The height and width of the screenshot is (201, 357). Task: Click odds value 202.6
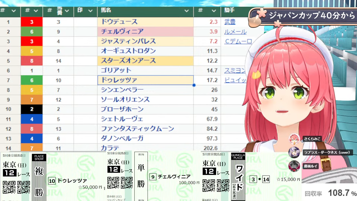point(211,148)
